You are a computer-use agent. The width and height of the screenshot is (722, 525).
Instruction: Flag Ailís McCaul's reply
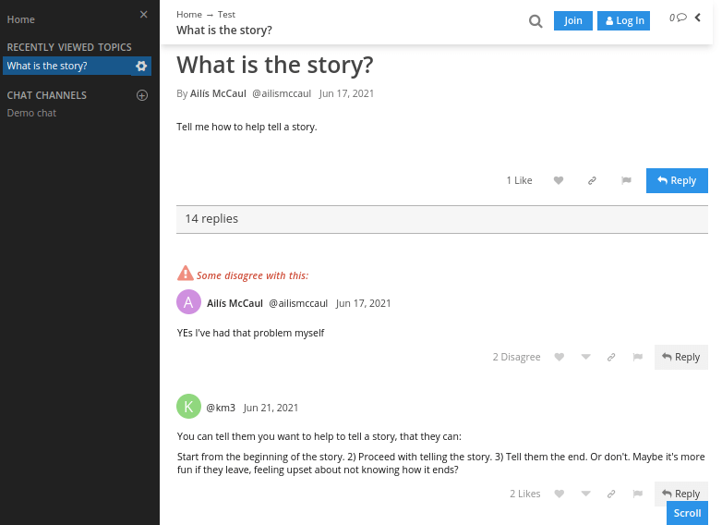coord(638,357)
